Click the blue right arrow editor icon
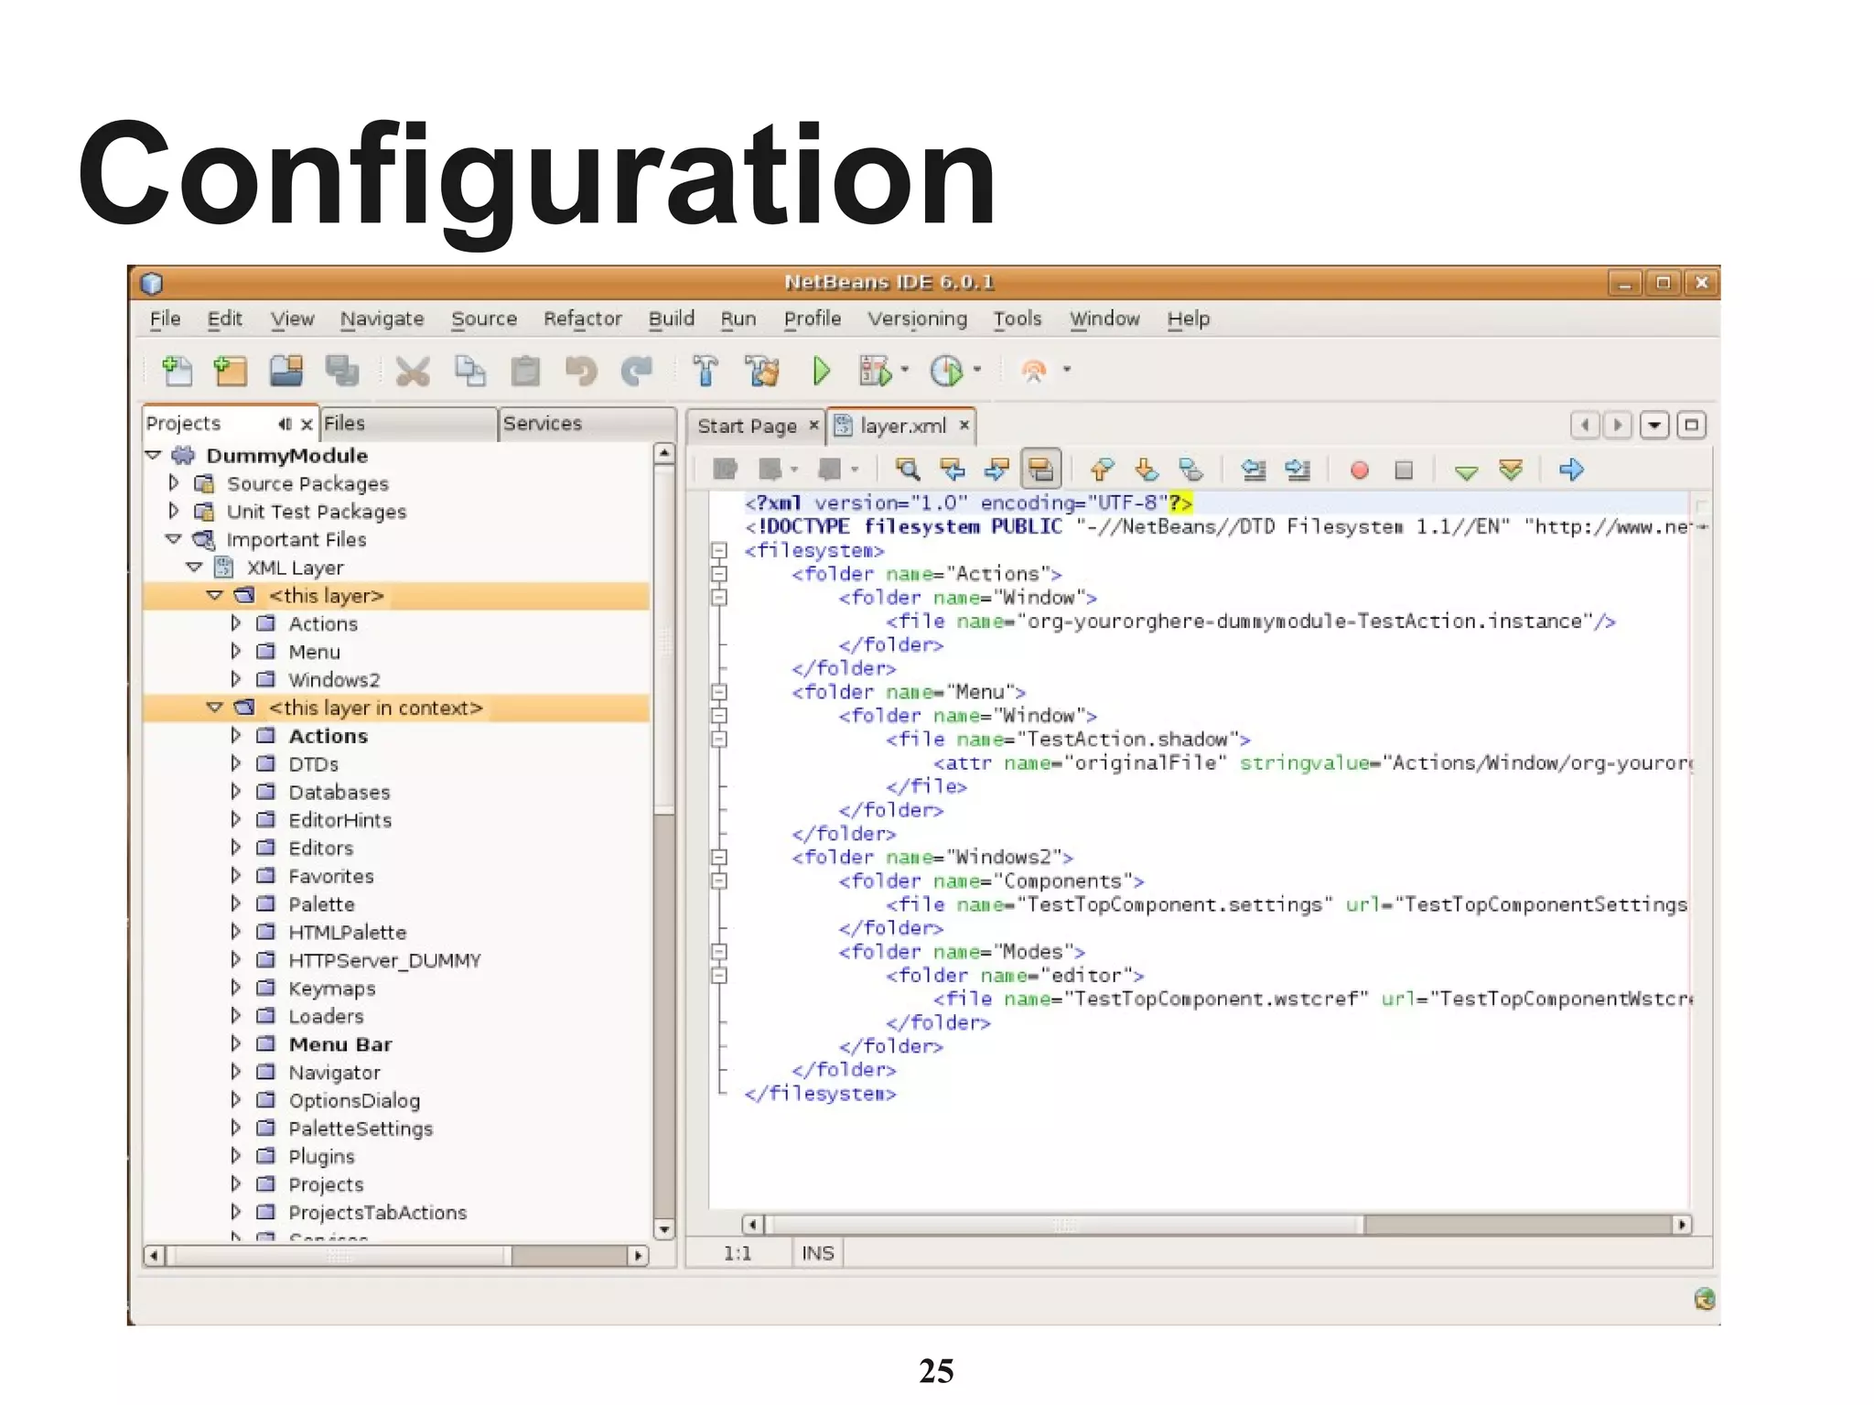Image resolution: width=1874 pixels, height=1405 pixels. pyautogui.click(x=1571, y=470)
